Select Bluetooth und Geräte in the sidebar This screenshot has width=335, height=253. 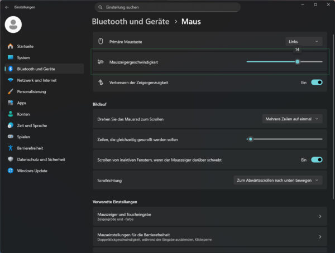coord(44,69)
